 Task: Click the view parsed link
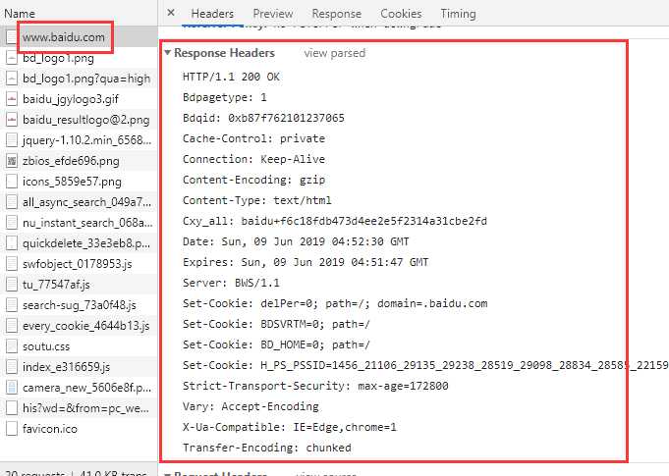tap(334, 53)
